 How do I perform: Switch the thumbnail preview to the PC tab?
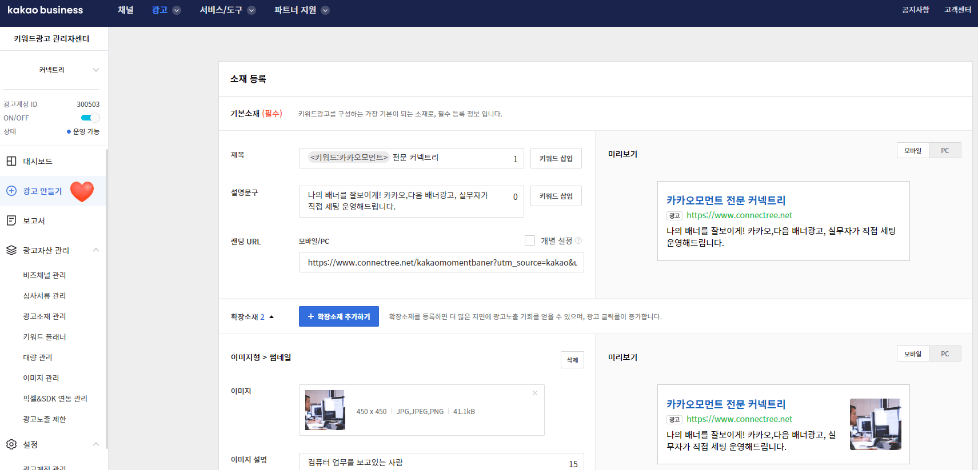[x=945, y=353]
